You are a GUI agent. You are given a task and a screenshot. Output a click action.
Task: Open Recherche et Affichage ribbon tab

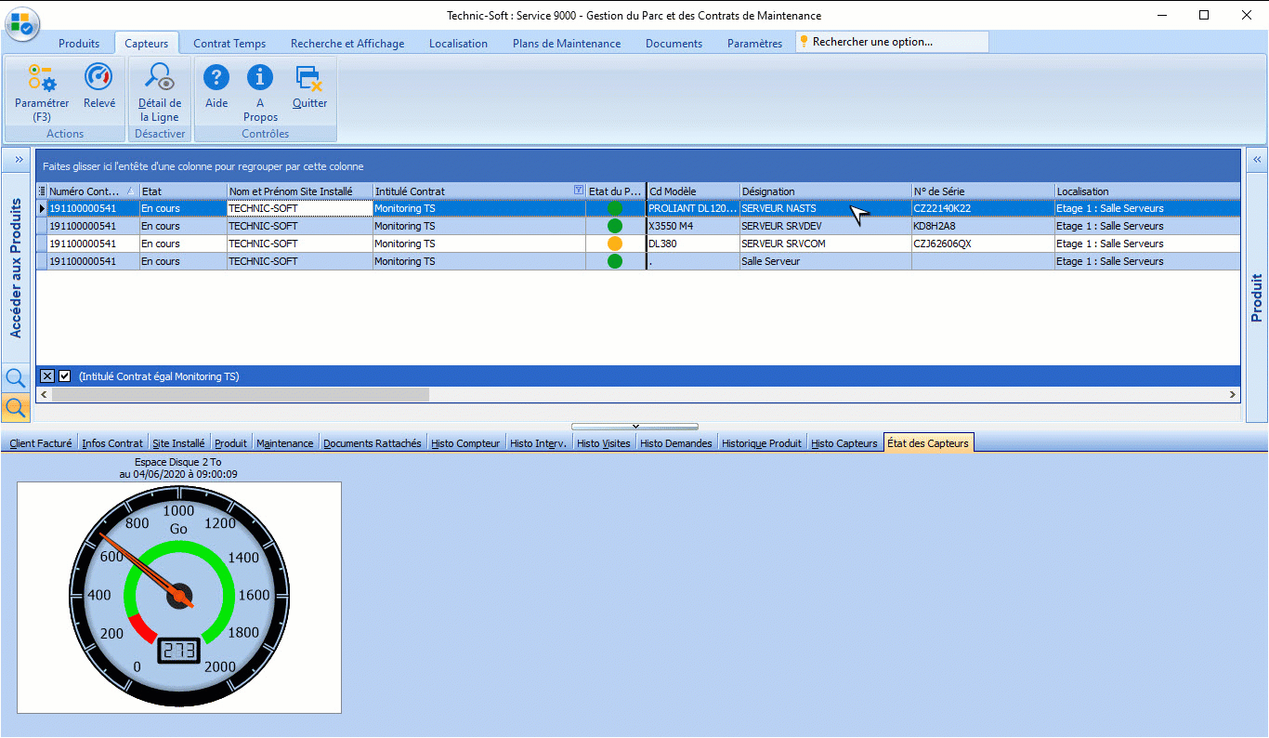click(x=347, y=44)
